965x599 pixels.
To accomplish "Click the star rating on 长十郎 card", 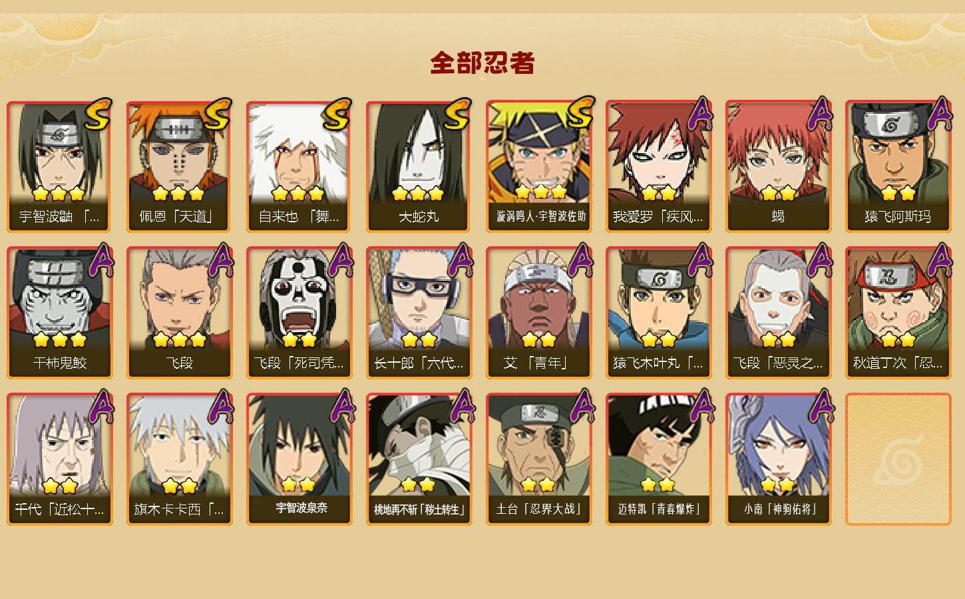I will (x=419, y=339).
